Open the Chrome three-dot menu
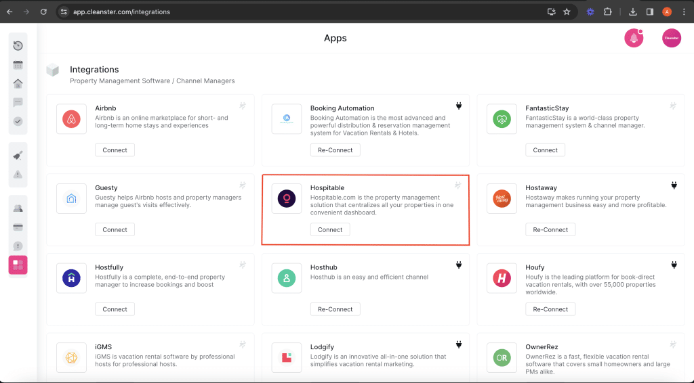This screenshot has width=694, height=383. (x=684, y=12)
